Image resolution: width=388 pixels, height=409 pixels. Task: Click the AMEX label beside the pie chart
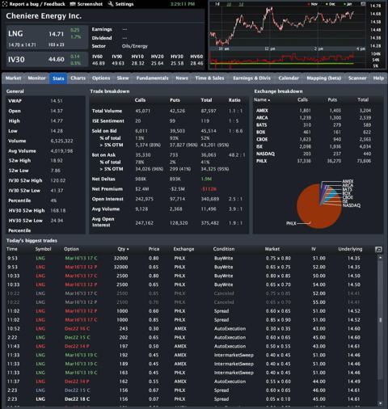tap(348, 181)
